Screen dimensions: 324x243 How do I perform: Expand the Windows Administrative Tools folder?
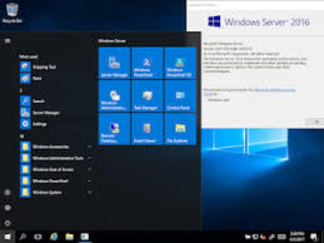click(x=55, y=158)
